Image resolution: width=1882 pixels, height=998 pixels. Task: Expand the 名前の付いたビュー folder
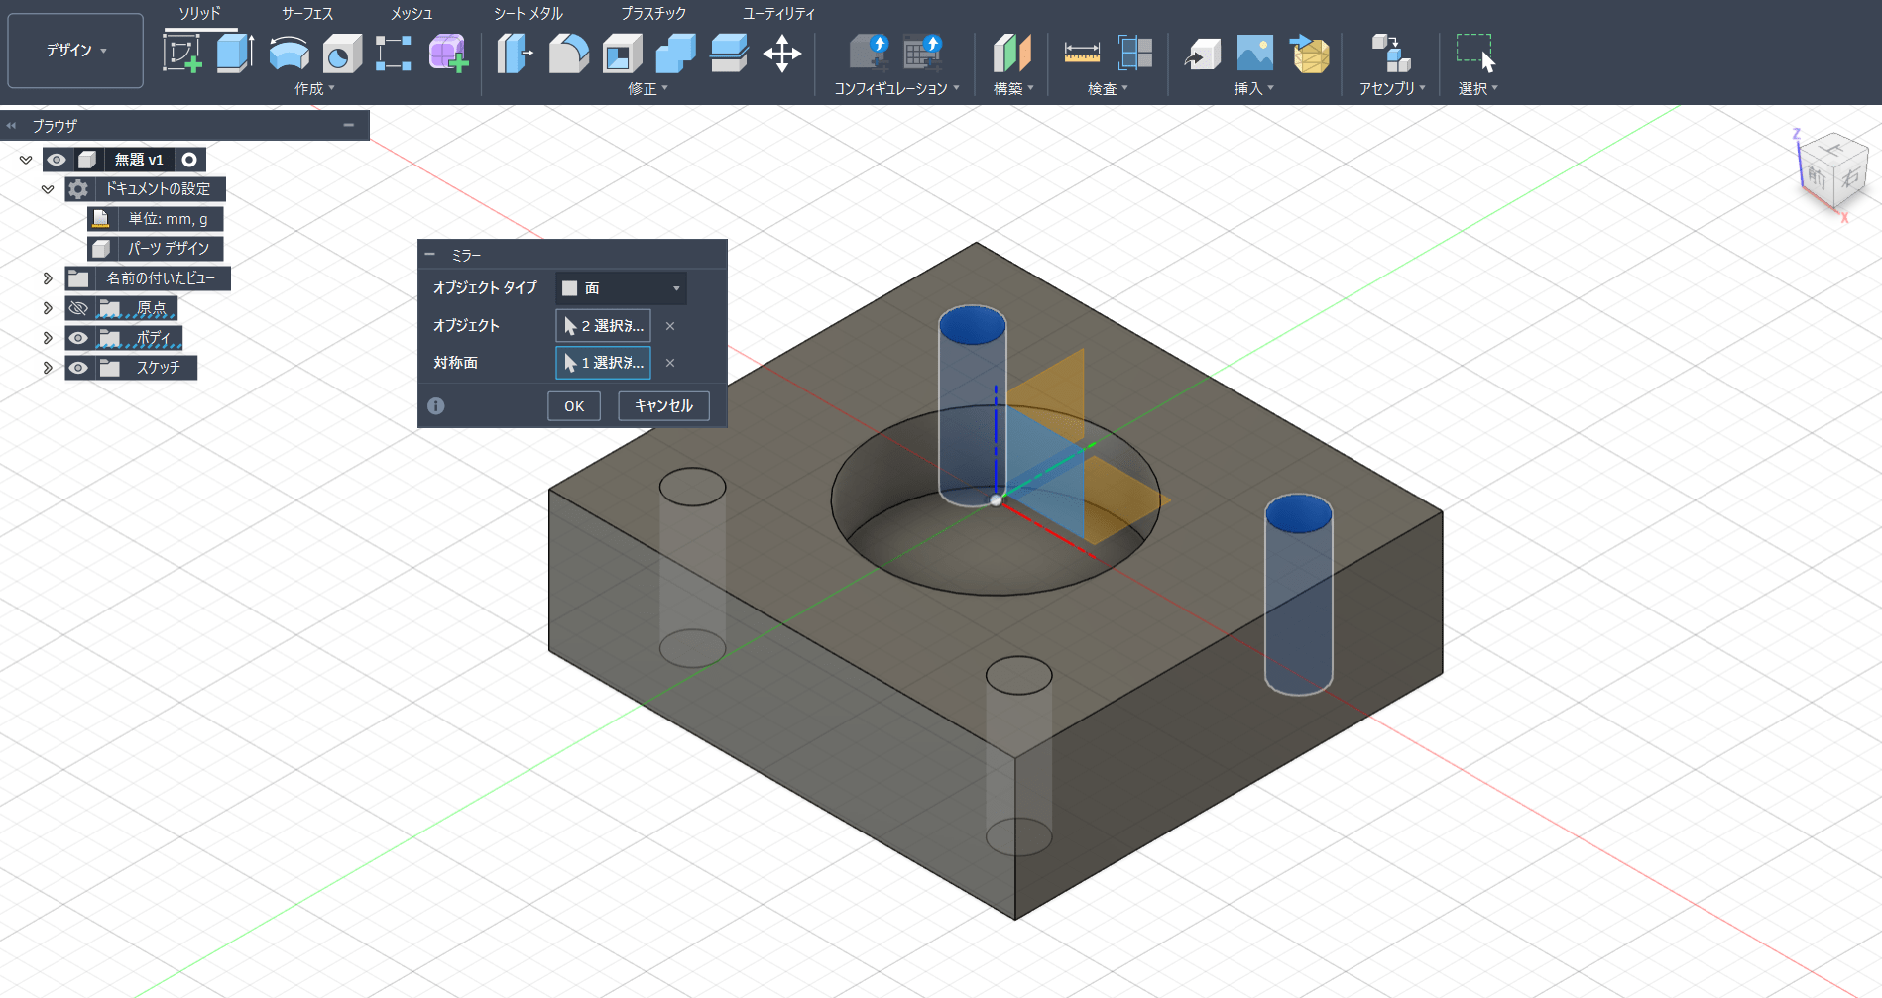[48, 278]
